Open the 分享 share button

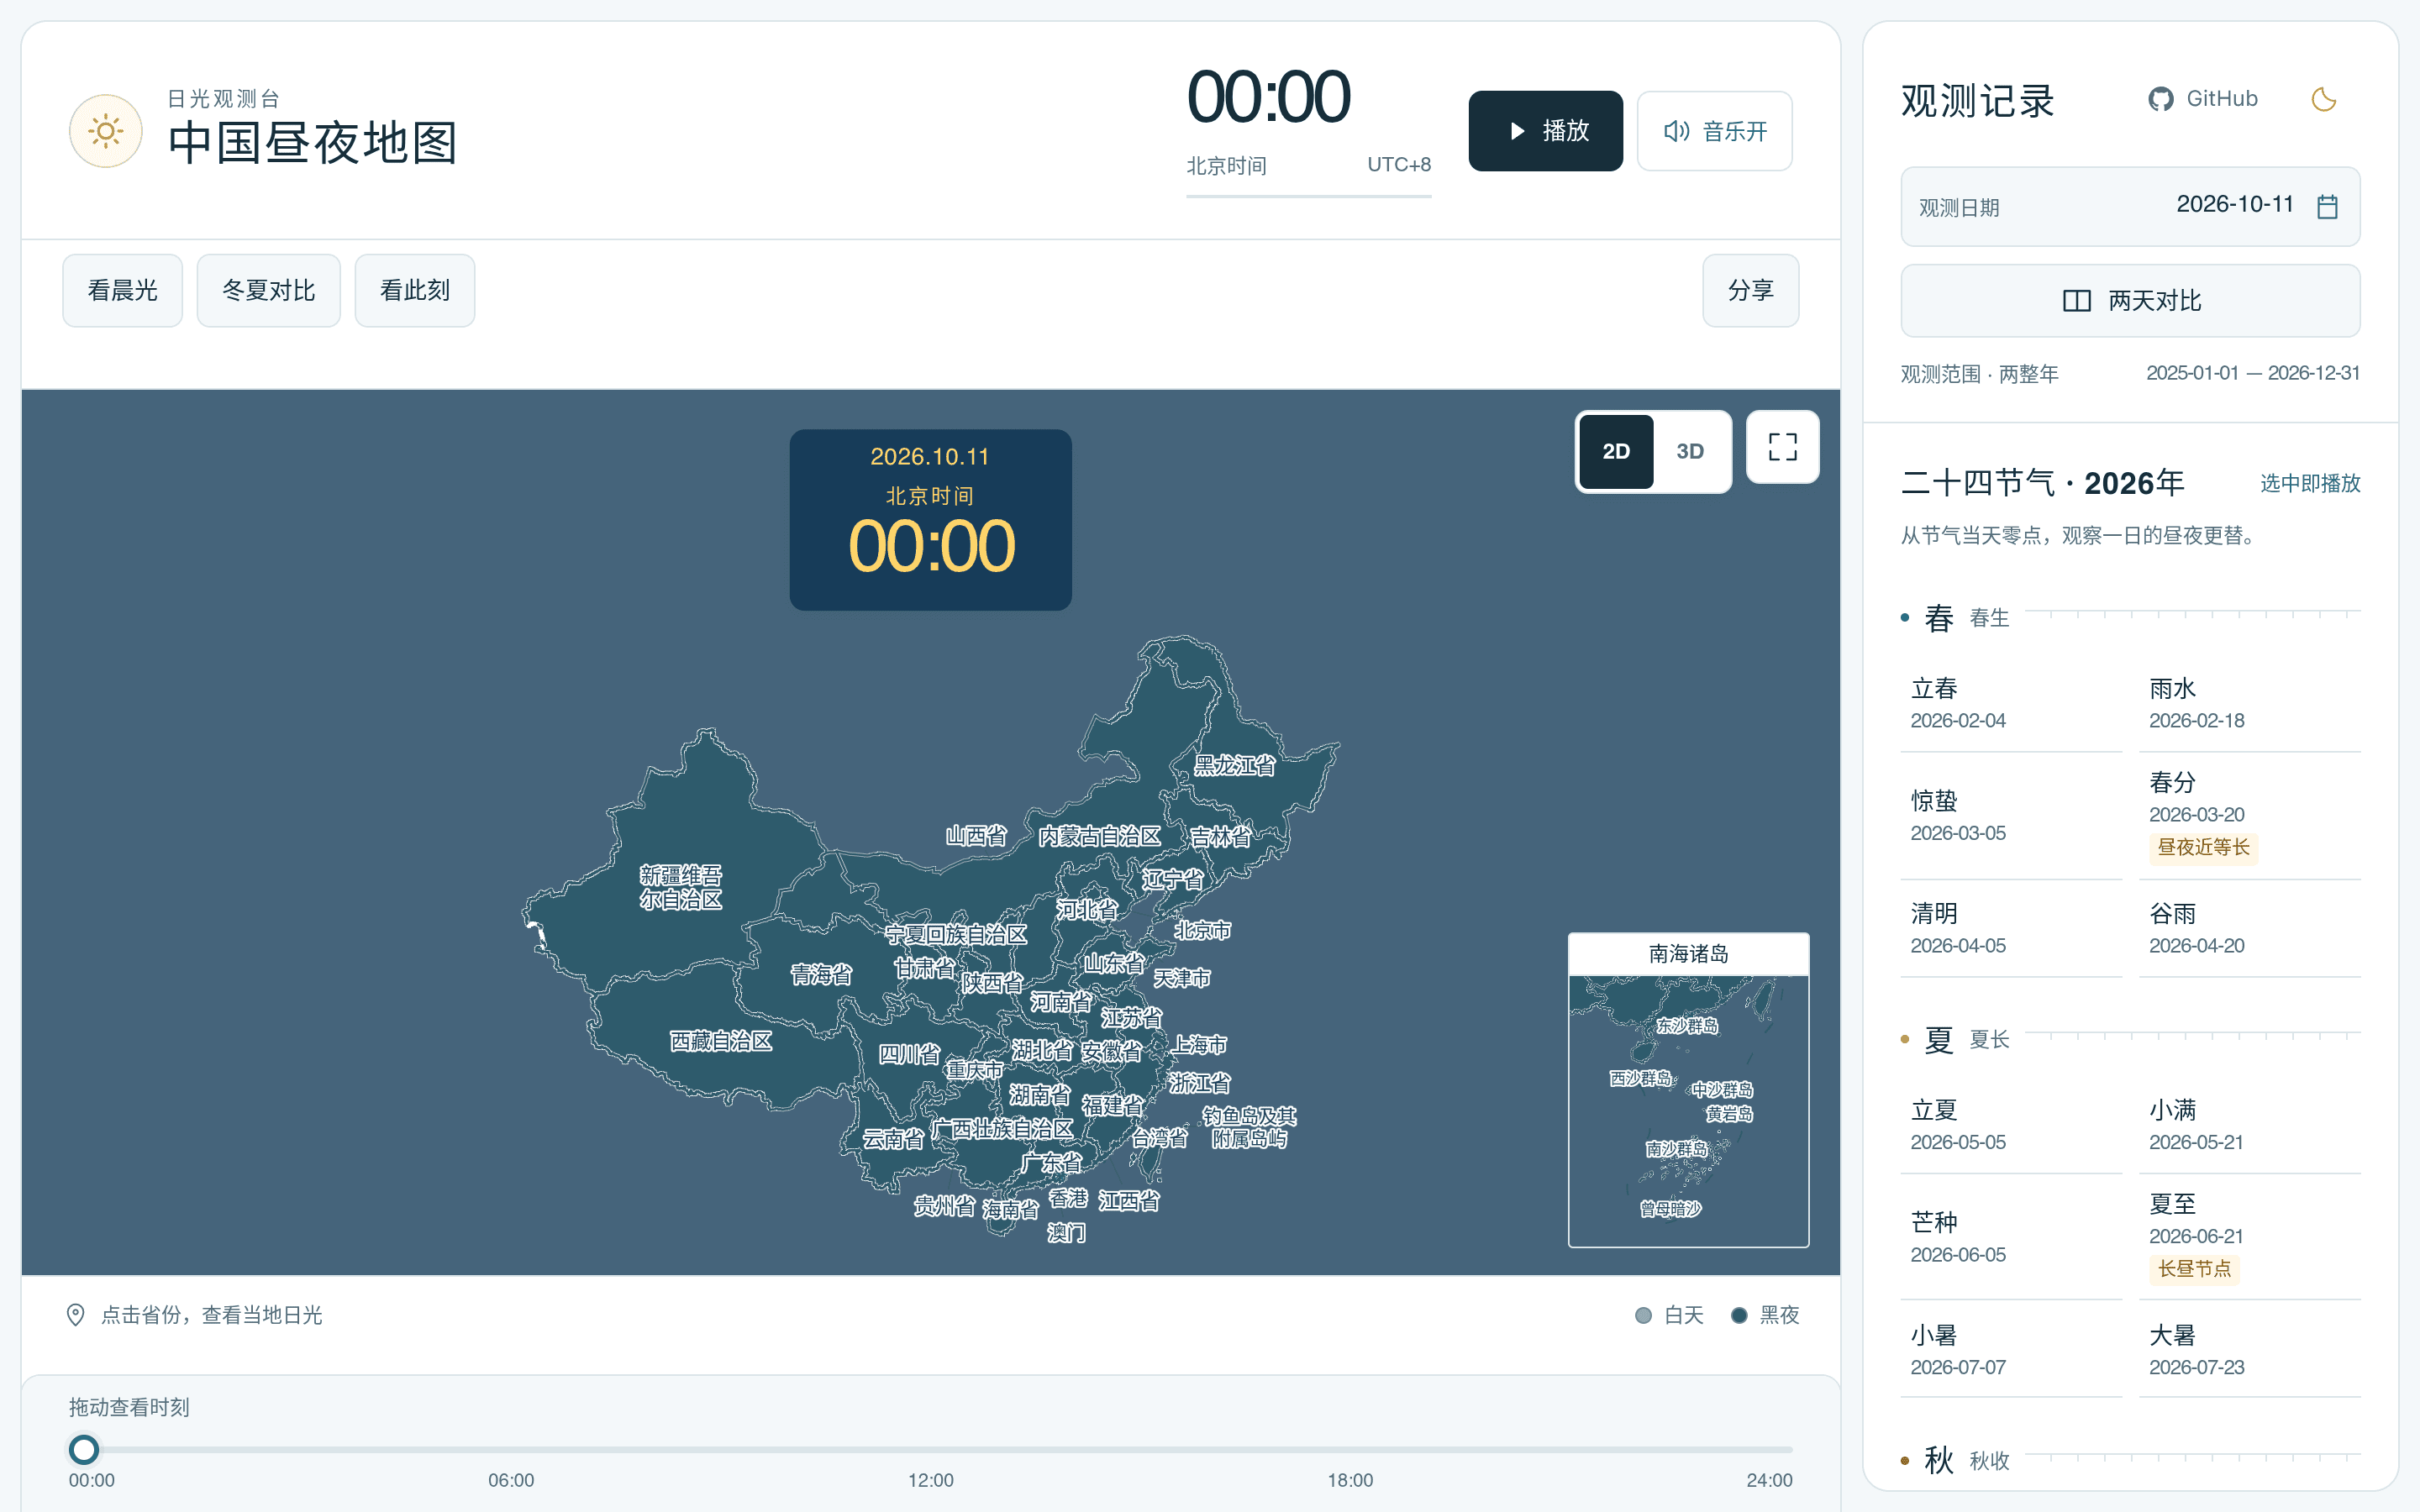tap(1750, 290)
